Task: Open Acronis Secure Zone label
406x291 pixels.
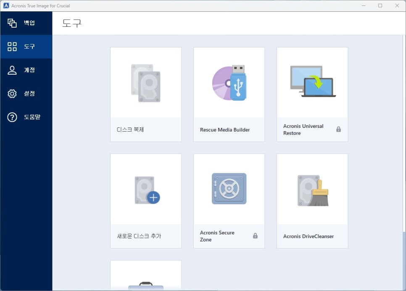Action: 217,236
